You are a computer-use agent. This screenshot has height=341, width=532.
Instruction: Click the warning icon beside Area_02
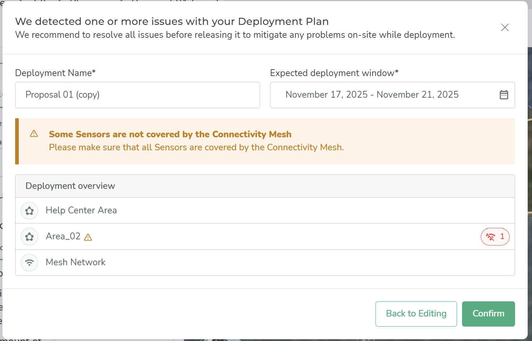(88, 237)
